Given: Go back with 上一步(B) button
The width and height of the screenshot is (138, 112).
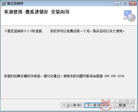Looking at the screenshot, I should 72,105.
